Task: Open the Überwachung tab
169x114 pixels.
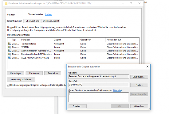Action: pyautogui.click(x=33, y=21)
